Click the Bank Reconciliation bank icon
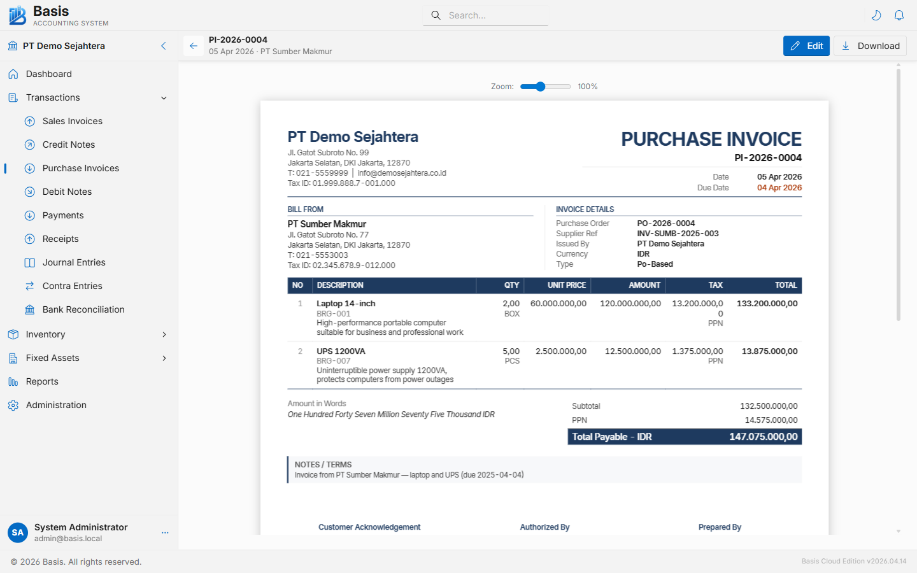The image size is (917, 573). point(29,309)
